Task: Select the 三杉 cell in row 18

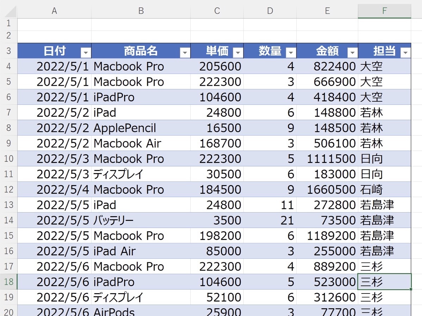Action: click(x=385, y=282)
